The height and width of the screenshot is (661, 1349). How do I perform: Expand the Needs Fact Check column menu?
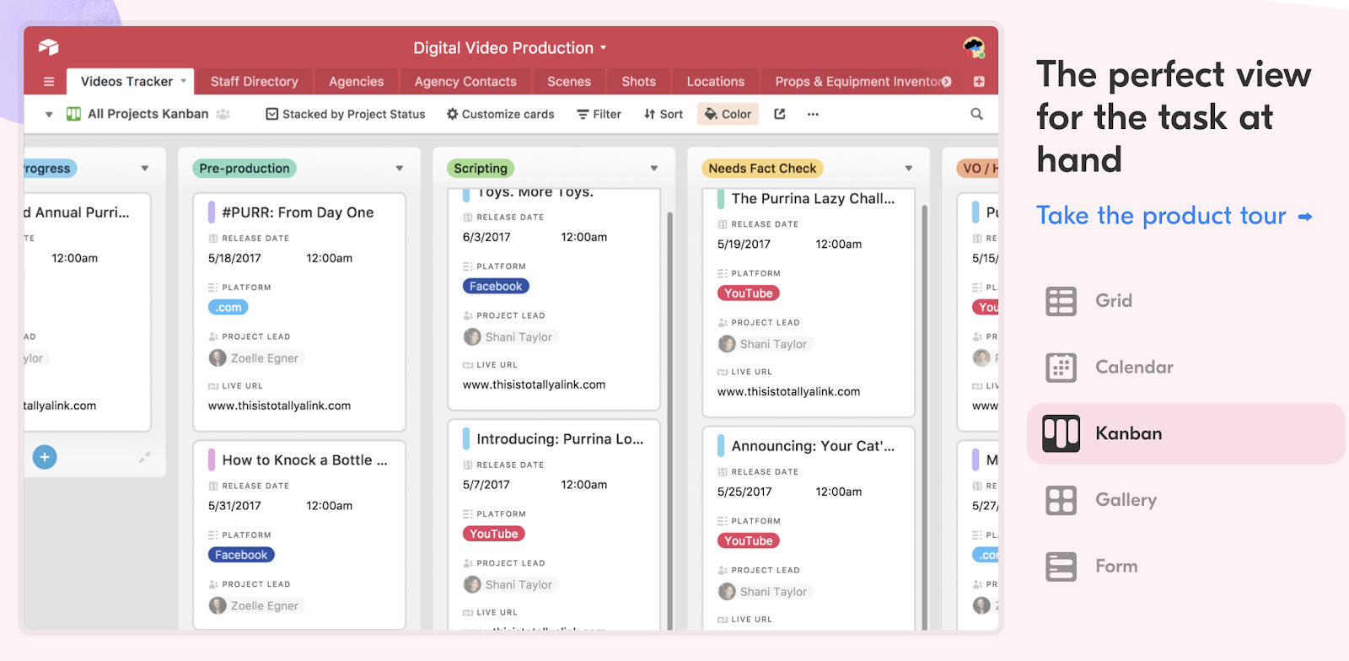point(909,169)
